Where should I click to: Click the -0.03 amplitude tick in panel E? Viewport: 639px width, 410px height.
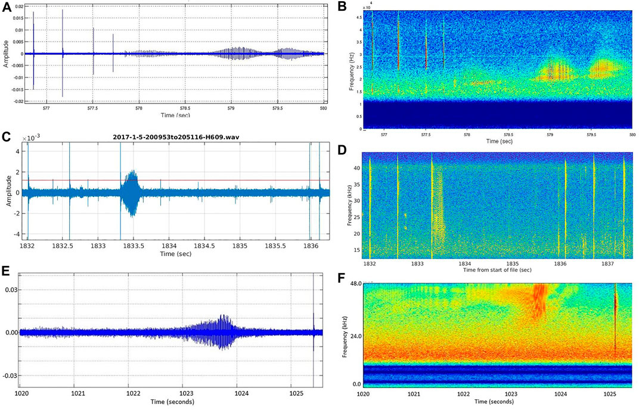10,375
